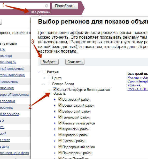Expand the Кингисеппский район plus icon
Image resolution: width=148 pixels, height=159 pixels.
click(x=54, y=123)
